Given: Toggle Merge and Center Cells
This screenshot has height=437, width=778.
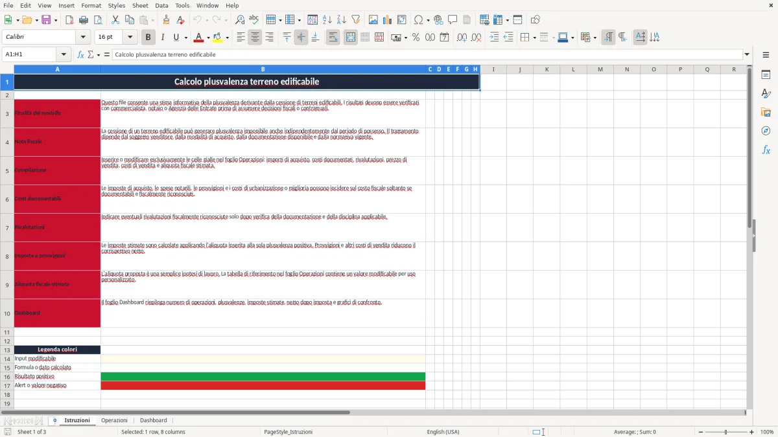Looking at the screenshot, I should (x=351, y=38).
